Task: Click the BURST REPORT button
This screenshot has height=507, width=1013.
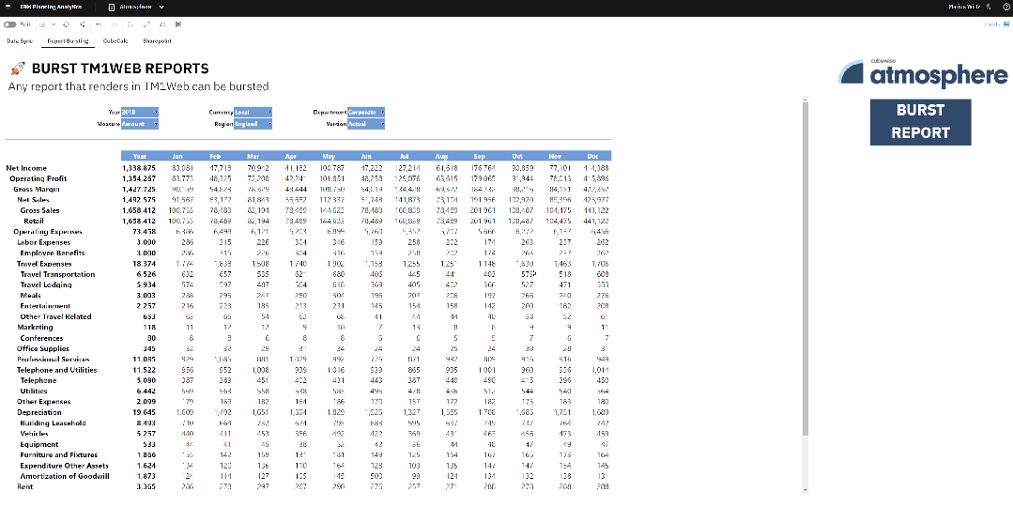Action: coord(921,121)
